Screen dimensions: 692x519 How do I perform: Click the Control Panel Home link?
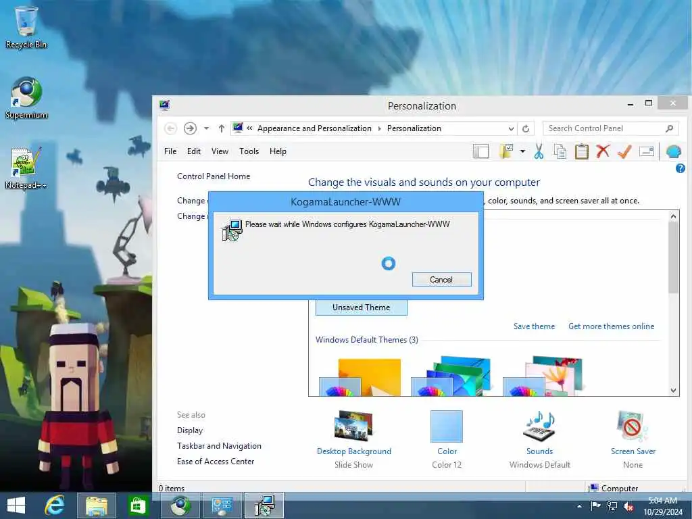[214, 176]
